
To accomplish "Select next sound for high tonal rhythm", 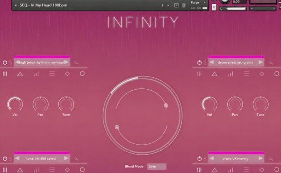I will point(66,62).
